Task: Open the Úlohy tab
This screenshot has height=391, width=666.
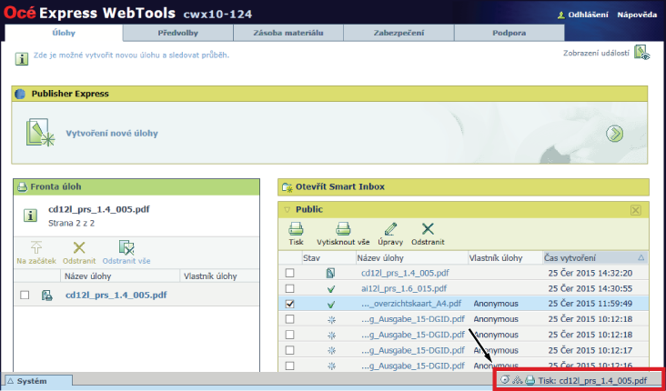Action: (64, 33)
